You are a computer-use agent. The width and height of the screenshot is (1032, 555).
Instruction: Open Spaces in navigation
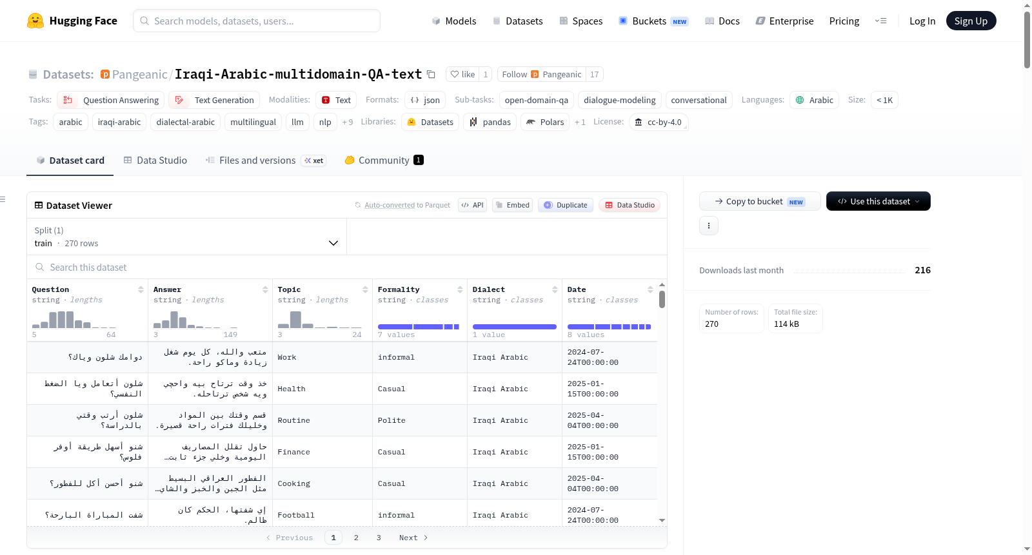click(x=581, y=21)
